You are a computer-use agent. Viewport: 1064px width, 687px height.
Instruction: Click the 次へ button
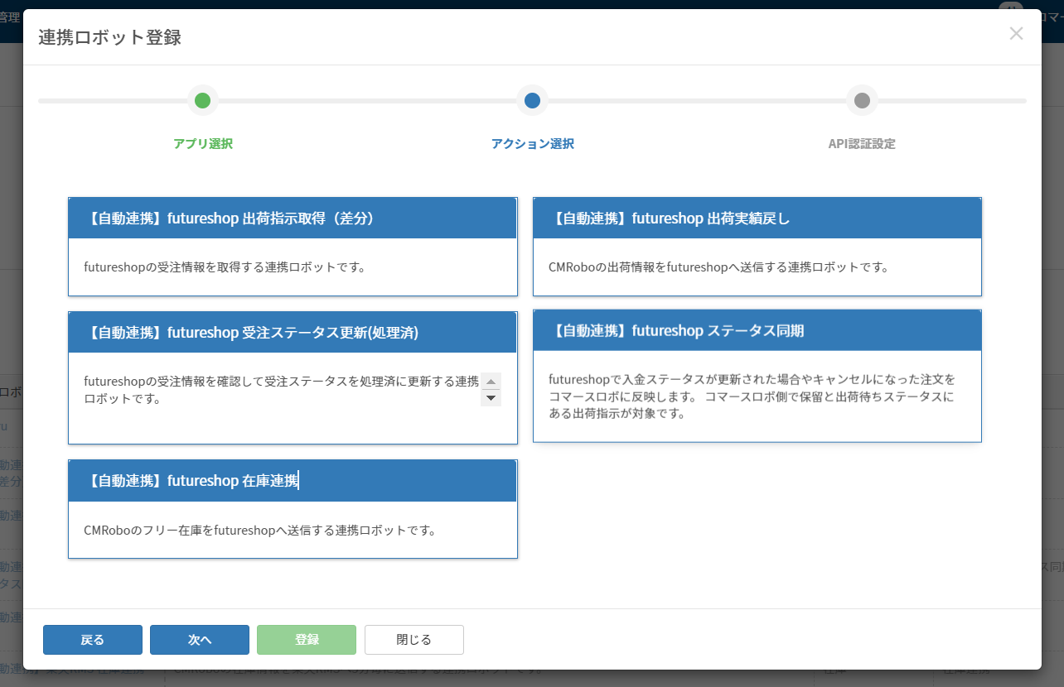tap(200, 640)
